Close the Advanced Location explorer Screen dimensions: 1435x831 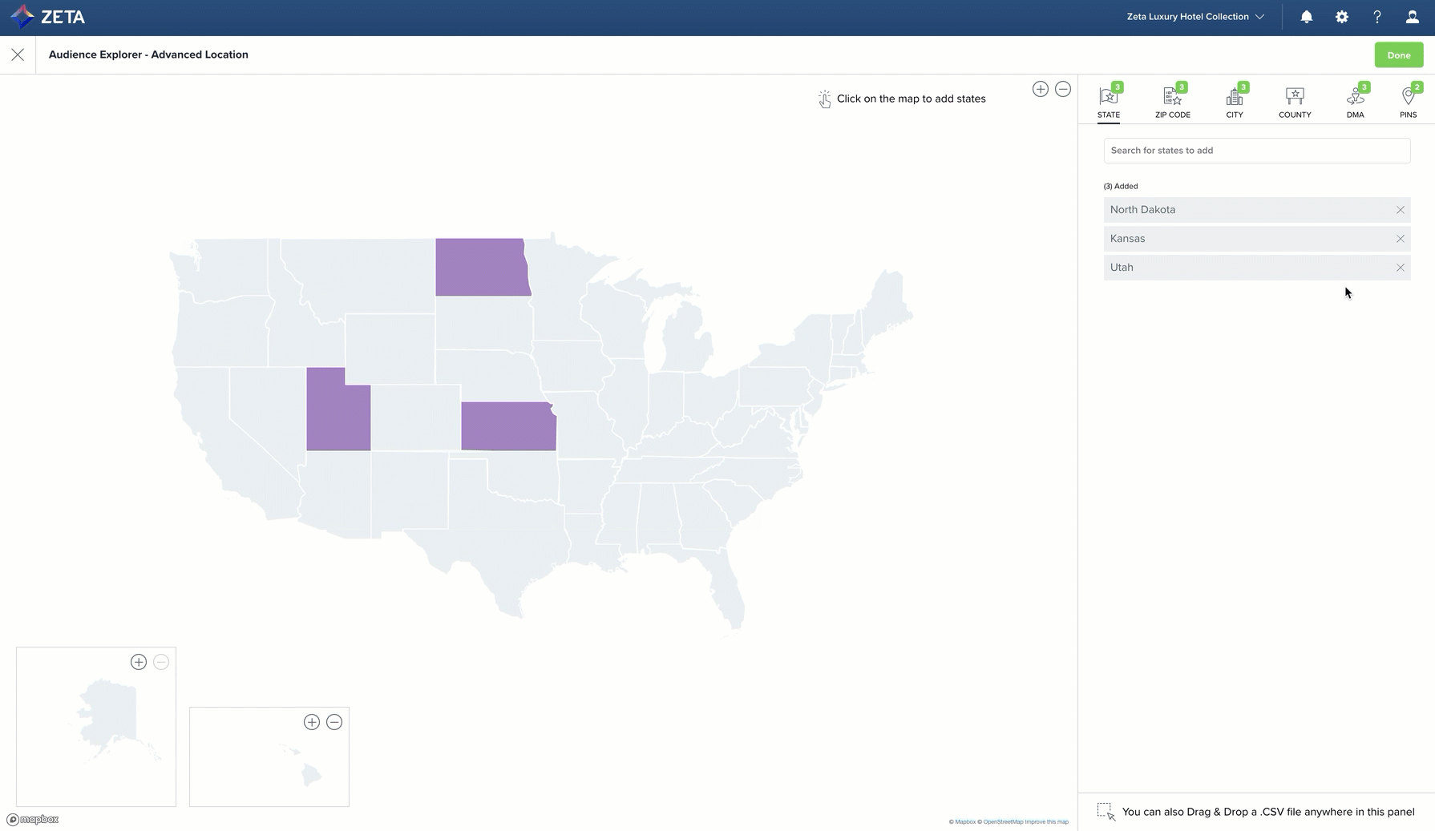[x=18, y=54]
